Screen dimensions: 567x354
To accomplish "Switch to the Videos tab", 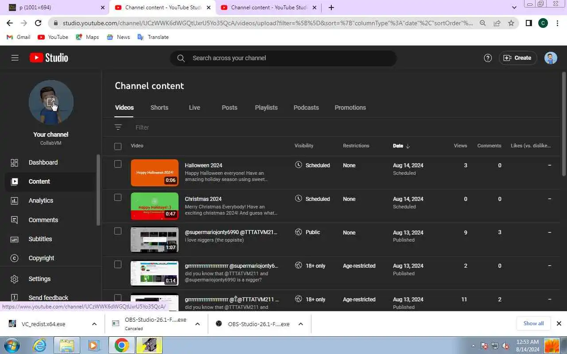I will (x=124, y=108).
